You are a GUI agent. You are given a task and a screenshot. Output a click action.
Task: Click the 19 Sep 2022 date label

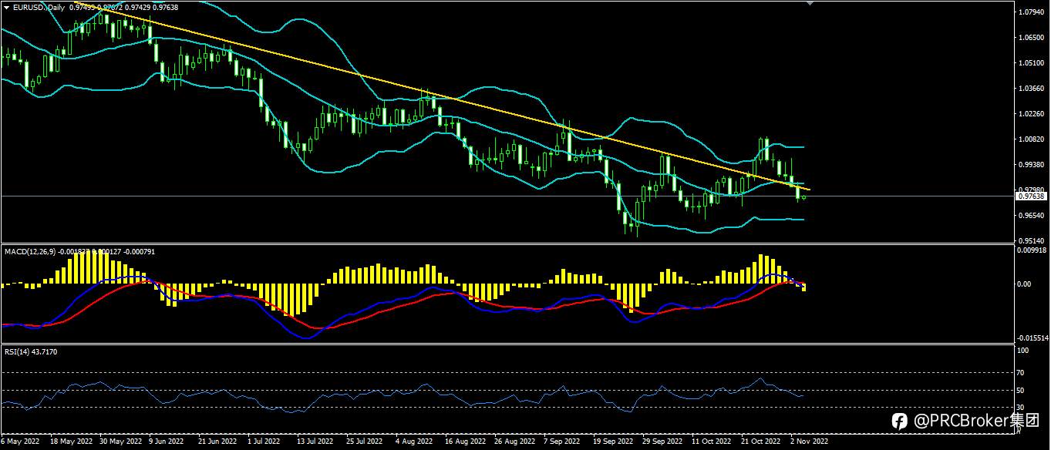click(611, 442)
